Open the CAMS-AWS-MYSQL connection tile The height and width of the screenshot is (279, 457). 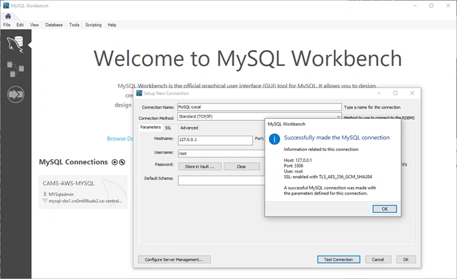[x=83, y=191]
